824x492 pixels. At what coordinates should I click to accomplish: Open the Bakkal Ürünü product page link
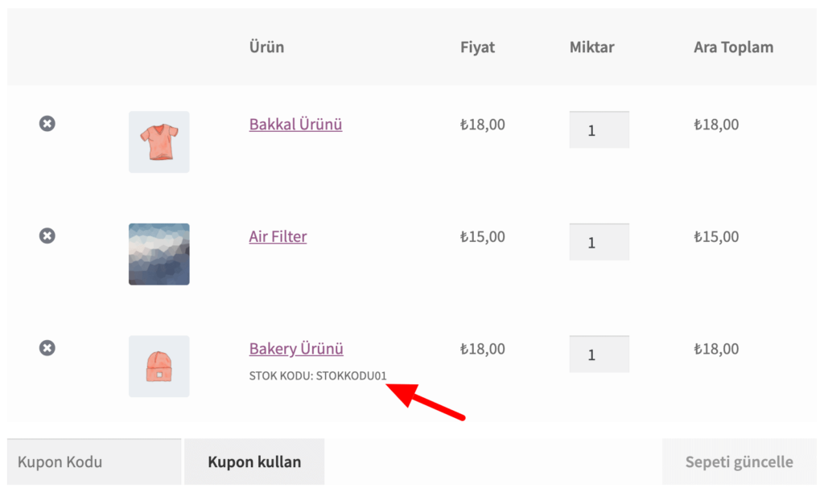coord(295,125)
